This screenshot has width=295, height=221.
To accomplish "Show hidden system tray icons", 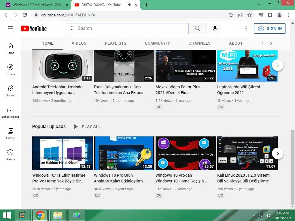I will coord(254,216).
